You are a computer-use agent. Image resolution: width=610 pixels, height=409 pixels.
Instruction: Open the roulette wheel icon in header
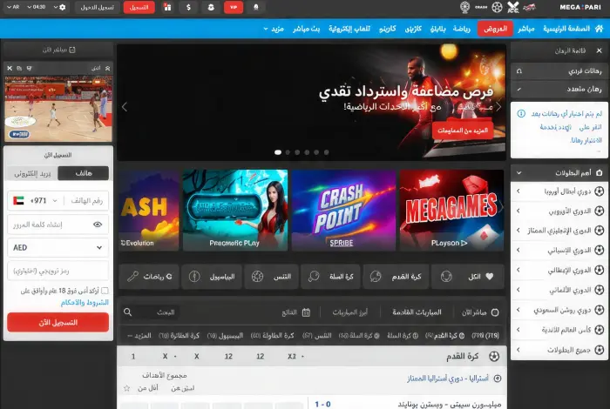pos(464,7)
